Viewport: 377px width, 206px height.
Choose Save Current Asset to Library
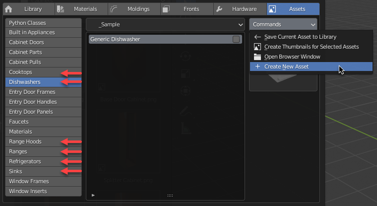click(300, 37)
